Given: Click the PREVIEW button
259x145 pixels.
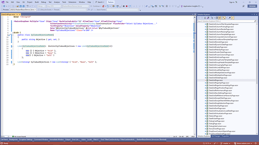Looking at the screenshot, I should click(x=252, y=6).
